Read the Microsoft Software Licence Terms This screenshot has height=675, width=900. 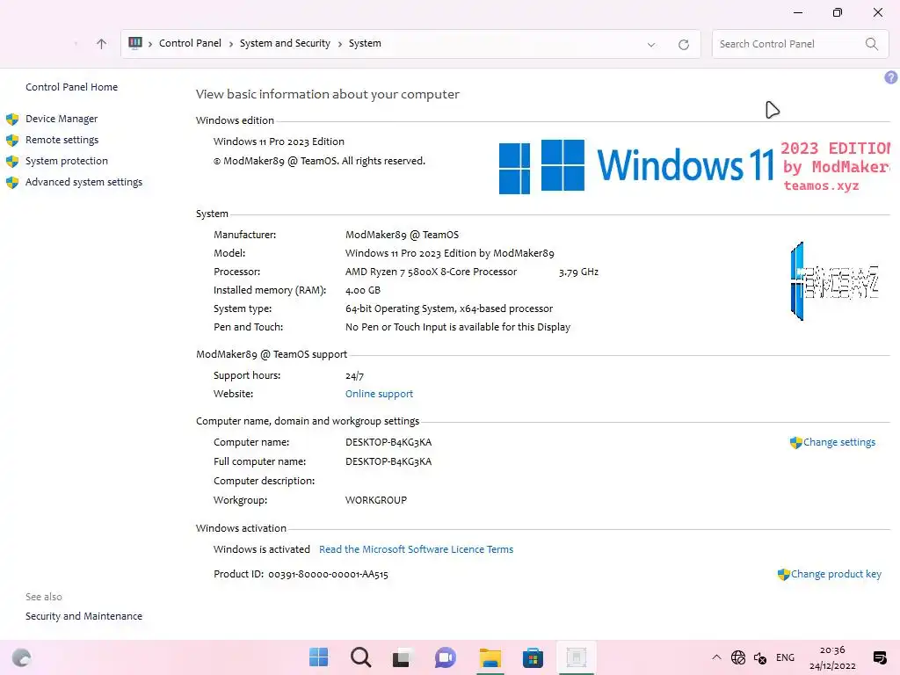(416, 549)
